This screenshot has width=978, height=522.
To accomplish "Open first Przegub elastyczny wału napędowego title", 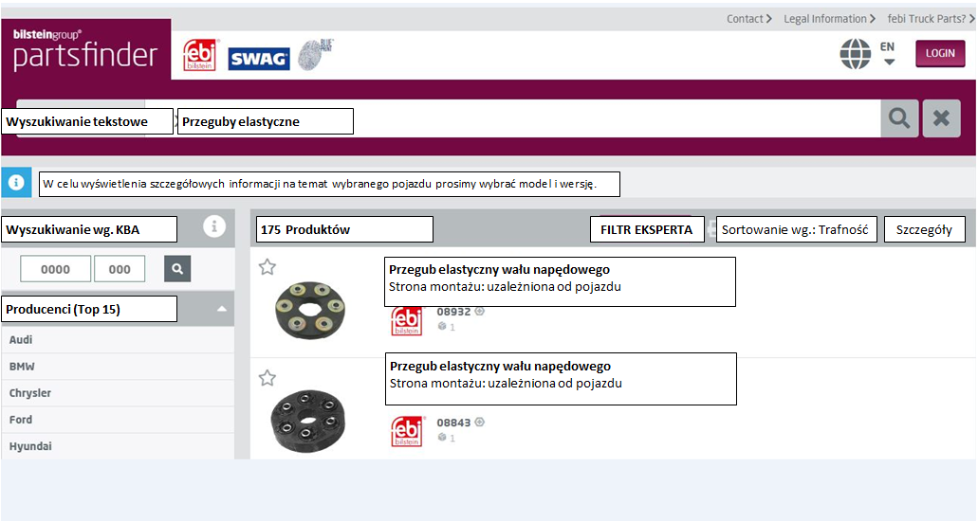I will [x=500, y=270].
